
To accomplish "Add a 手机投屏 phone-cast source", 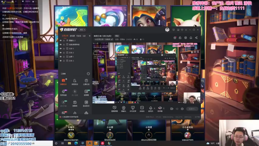I will pyautogui.click(x=133, y=109).
